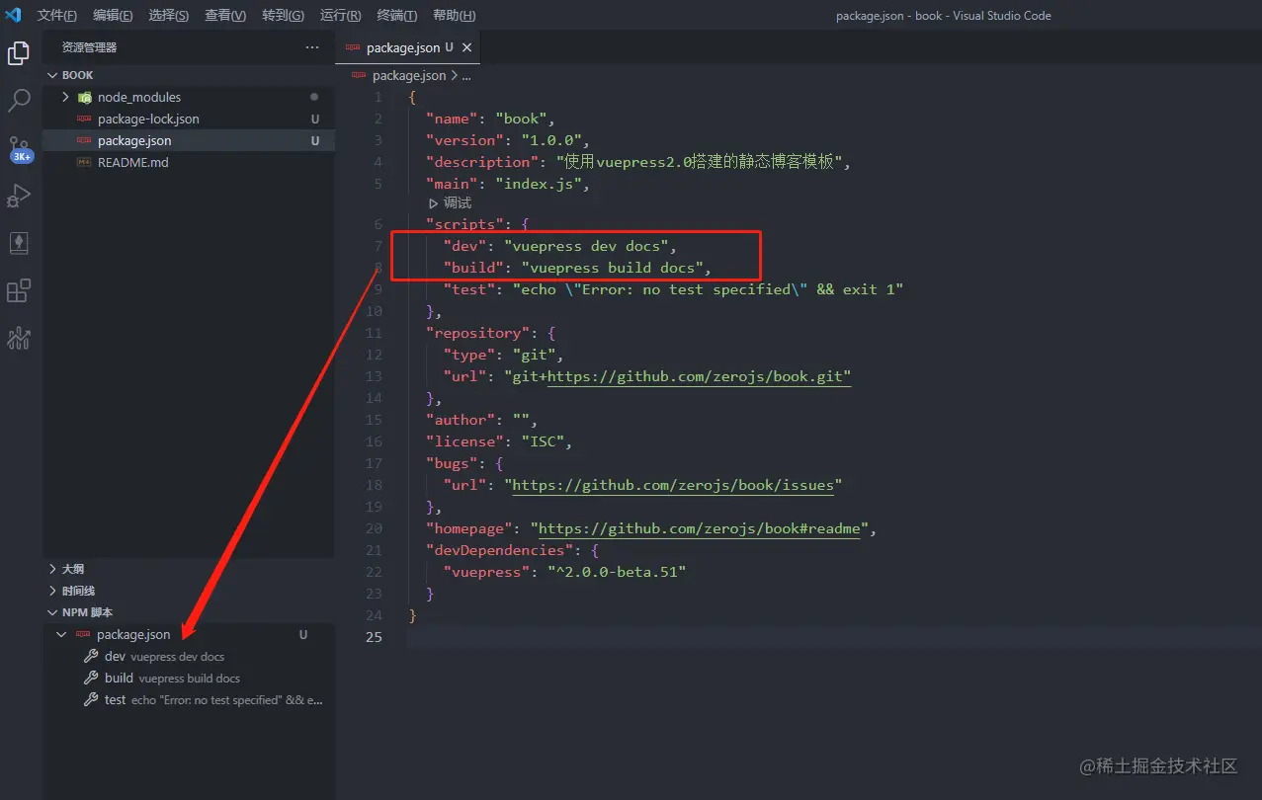Image resolution: width=1262 pixels, height=800 pixels.
Task: Click the 调试 debug code lens
Action: click(x=450, y=203)
